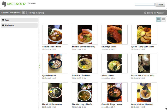The image size is (167, 110).
Task: Switch to list view
Action: coord(164,20)
